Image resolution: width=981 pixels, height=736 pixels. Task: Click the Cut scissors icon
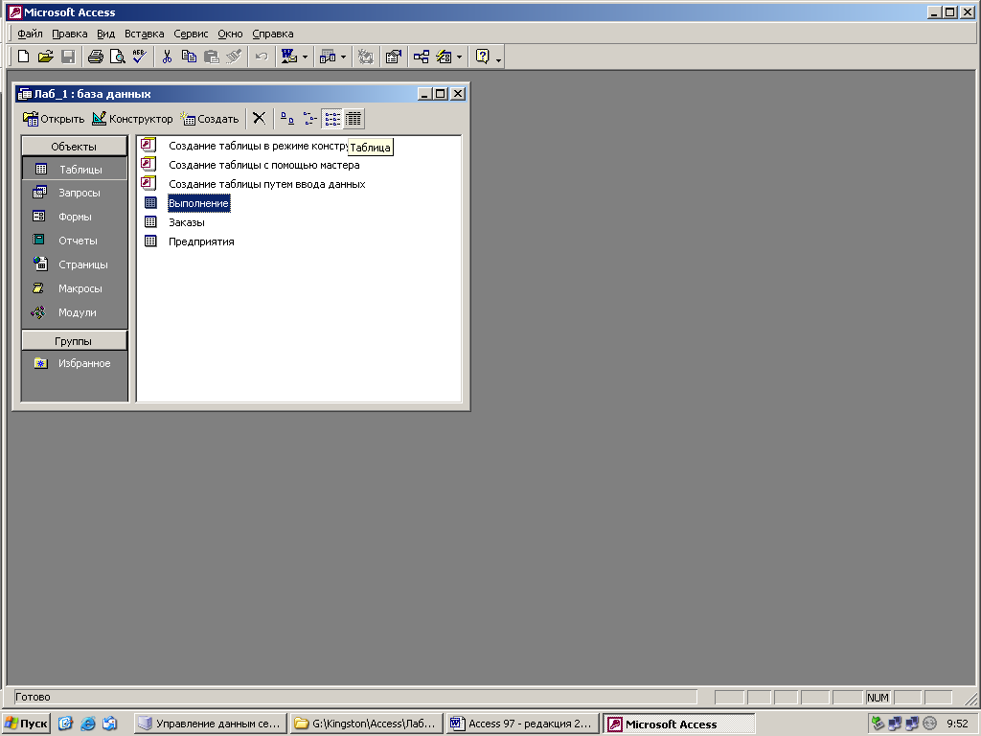[167, 57]
